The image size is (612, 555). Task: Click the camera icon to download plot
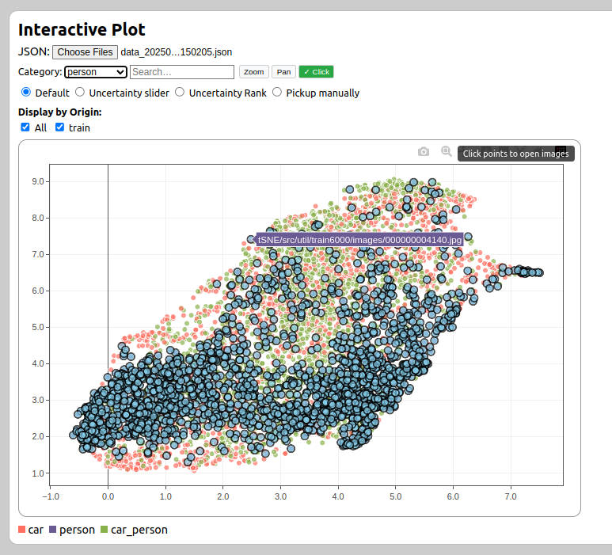coord(424,152)
